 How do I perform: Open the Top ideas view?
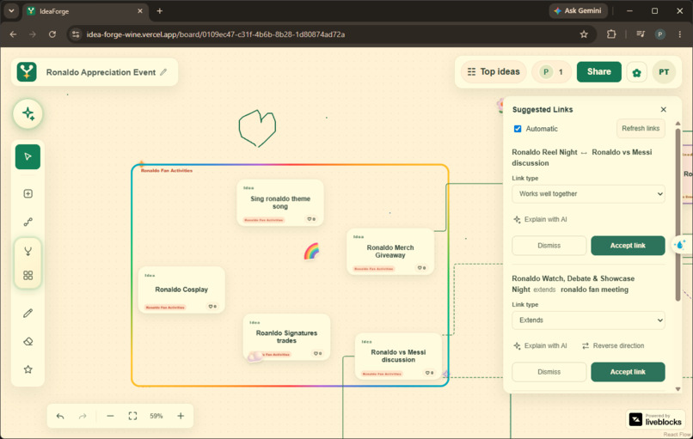[494, 72]
